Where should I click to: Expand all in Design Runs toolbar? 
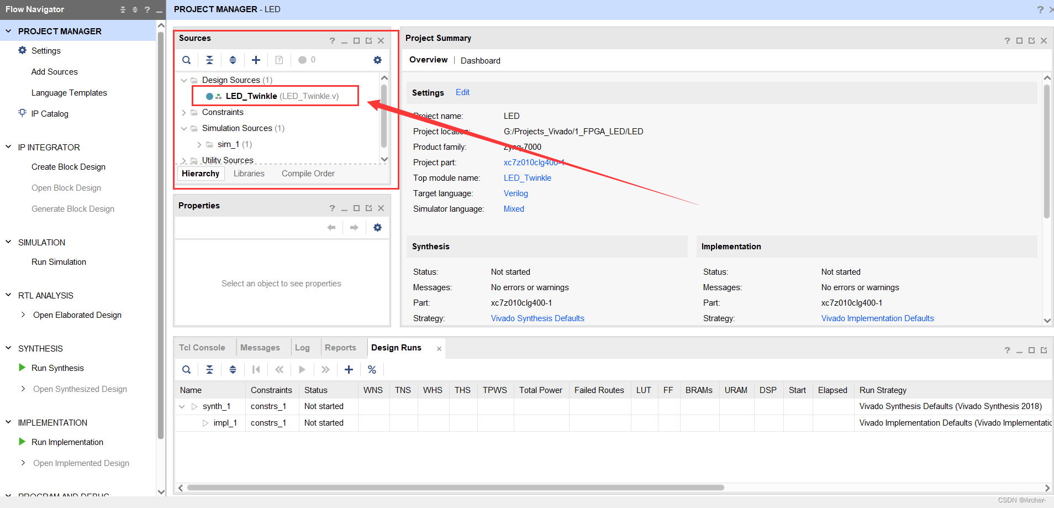pyautogui.click(x=233, y=369)
